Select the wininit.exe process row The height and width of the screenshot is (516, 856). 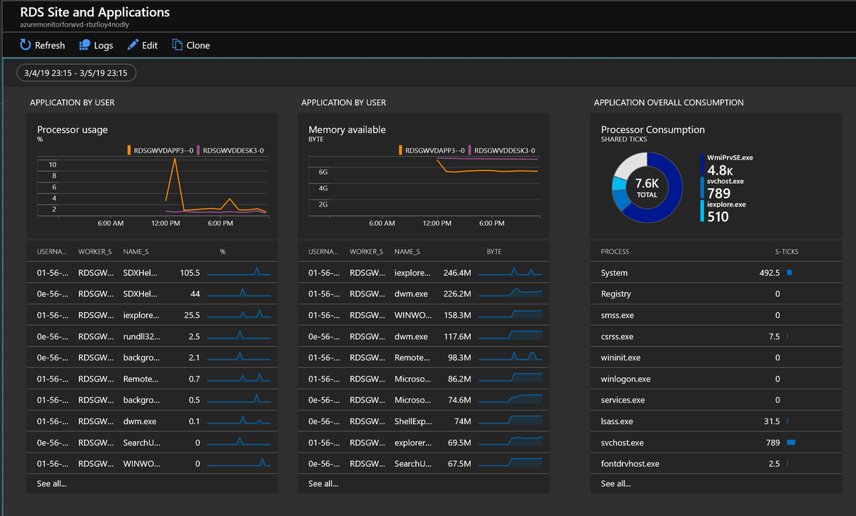(716, 358)
